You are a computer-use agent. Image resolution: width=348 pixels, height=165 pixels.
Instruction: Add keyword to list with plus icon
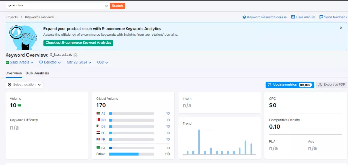[x=76, y=55]
